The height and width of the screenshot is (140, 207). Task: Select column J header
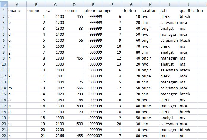click(189, 4)
